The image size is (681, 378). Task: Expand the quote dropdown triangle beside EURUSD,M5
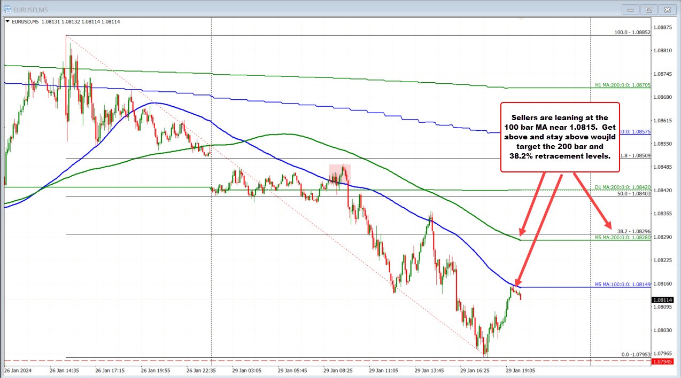(x=7, y=21)
